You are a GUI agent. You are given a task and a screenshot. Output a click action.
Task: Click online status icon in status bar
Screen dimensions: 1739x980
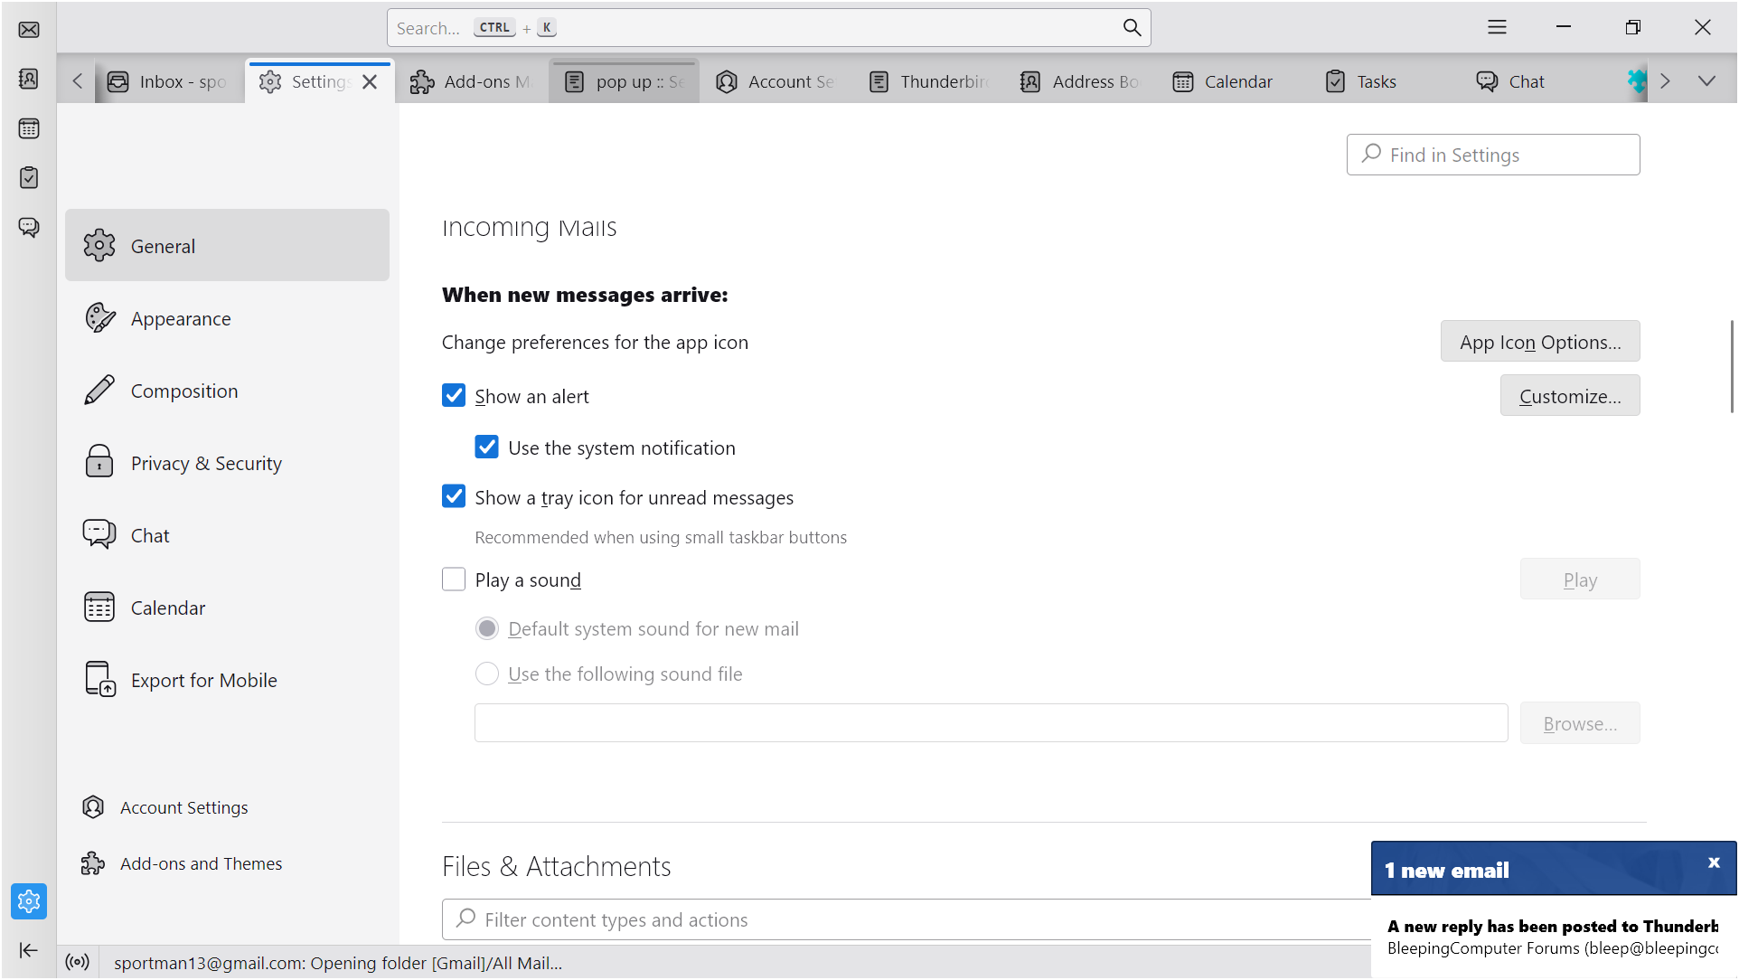[x=78, y=962]
